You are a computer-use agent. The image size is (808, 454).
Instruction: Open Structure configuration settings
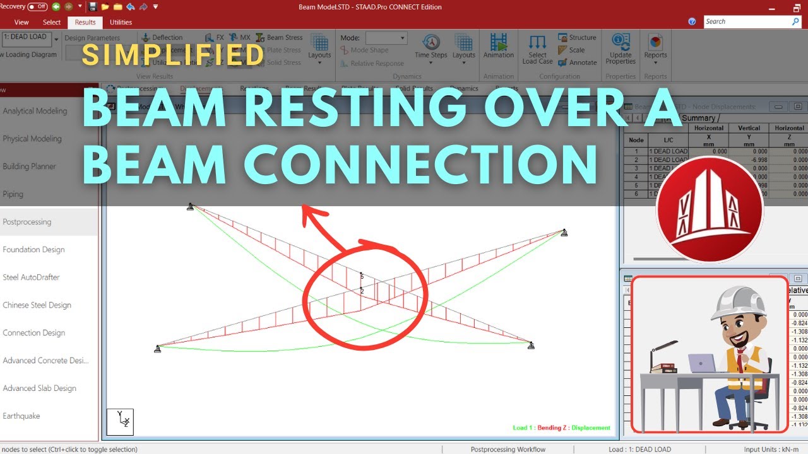click(x=577, y=37)
